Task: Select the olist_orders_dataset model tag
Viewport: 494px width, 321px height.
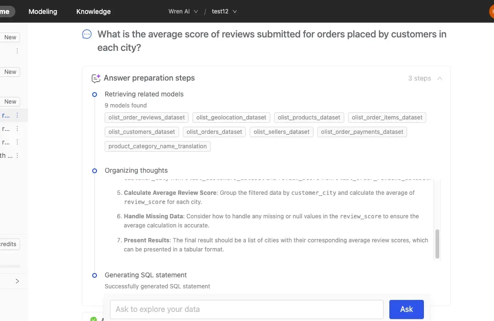Action: point(215,131)
